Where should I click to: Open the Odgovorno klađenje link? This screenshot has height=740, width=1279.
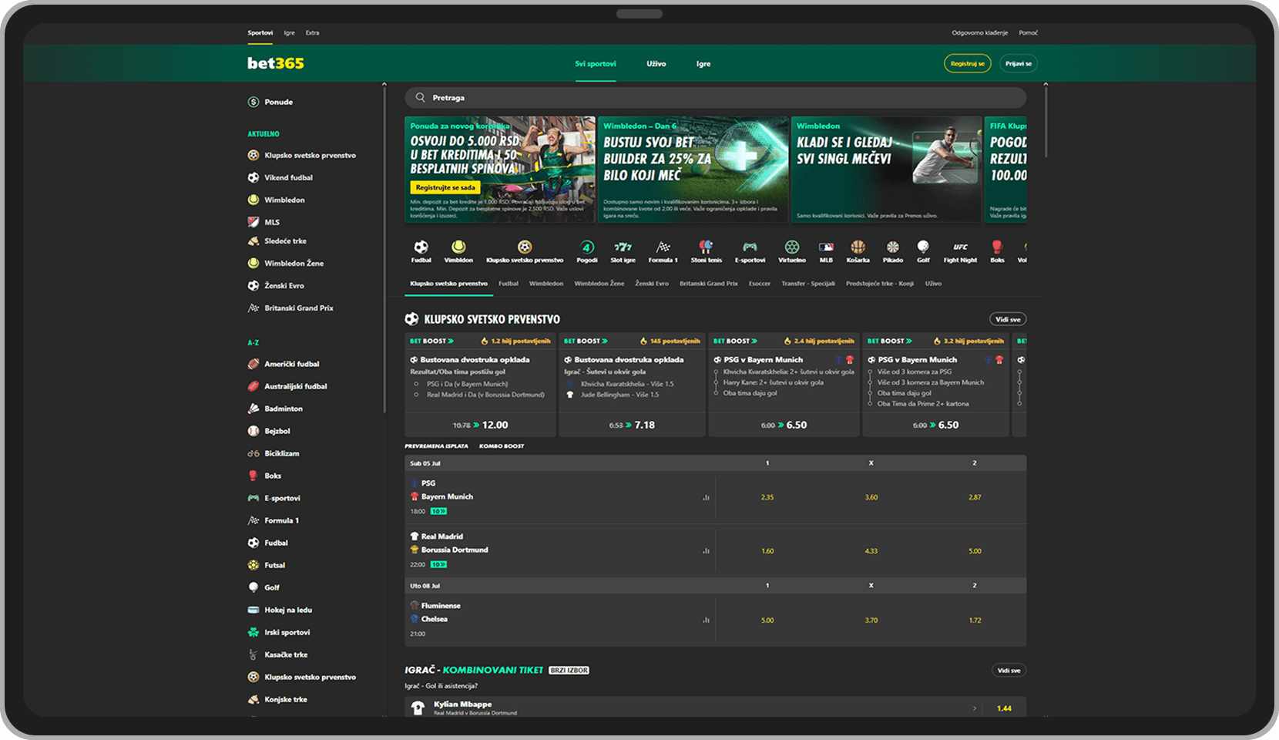(980, 33)
